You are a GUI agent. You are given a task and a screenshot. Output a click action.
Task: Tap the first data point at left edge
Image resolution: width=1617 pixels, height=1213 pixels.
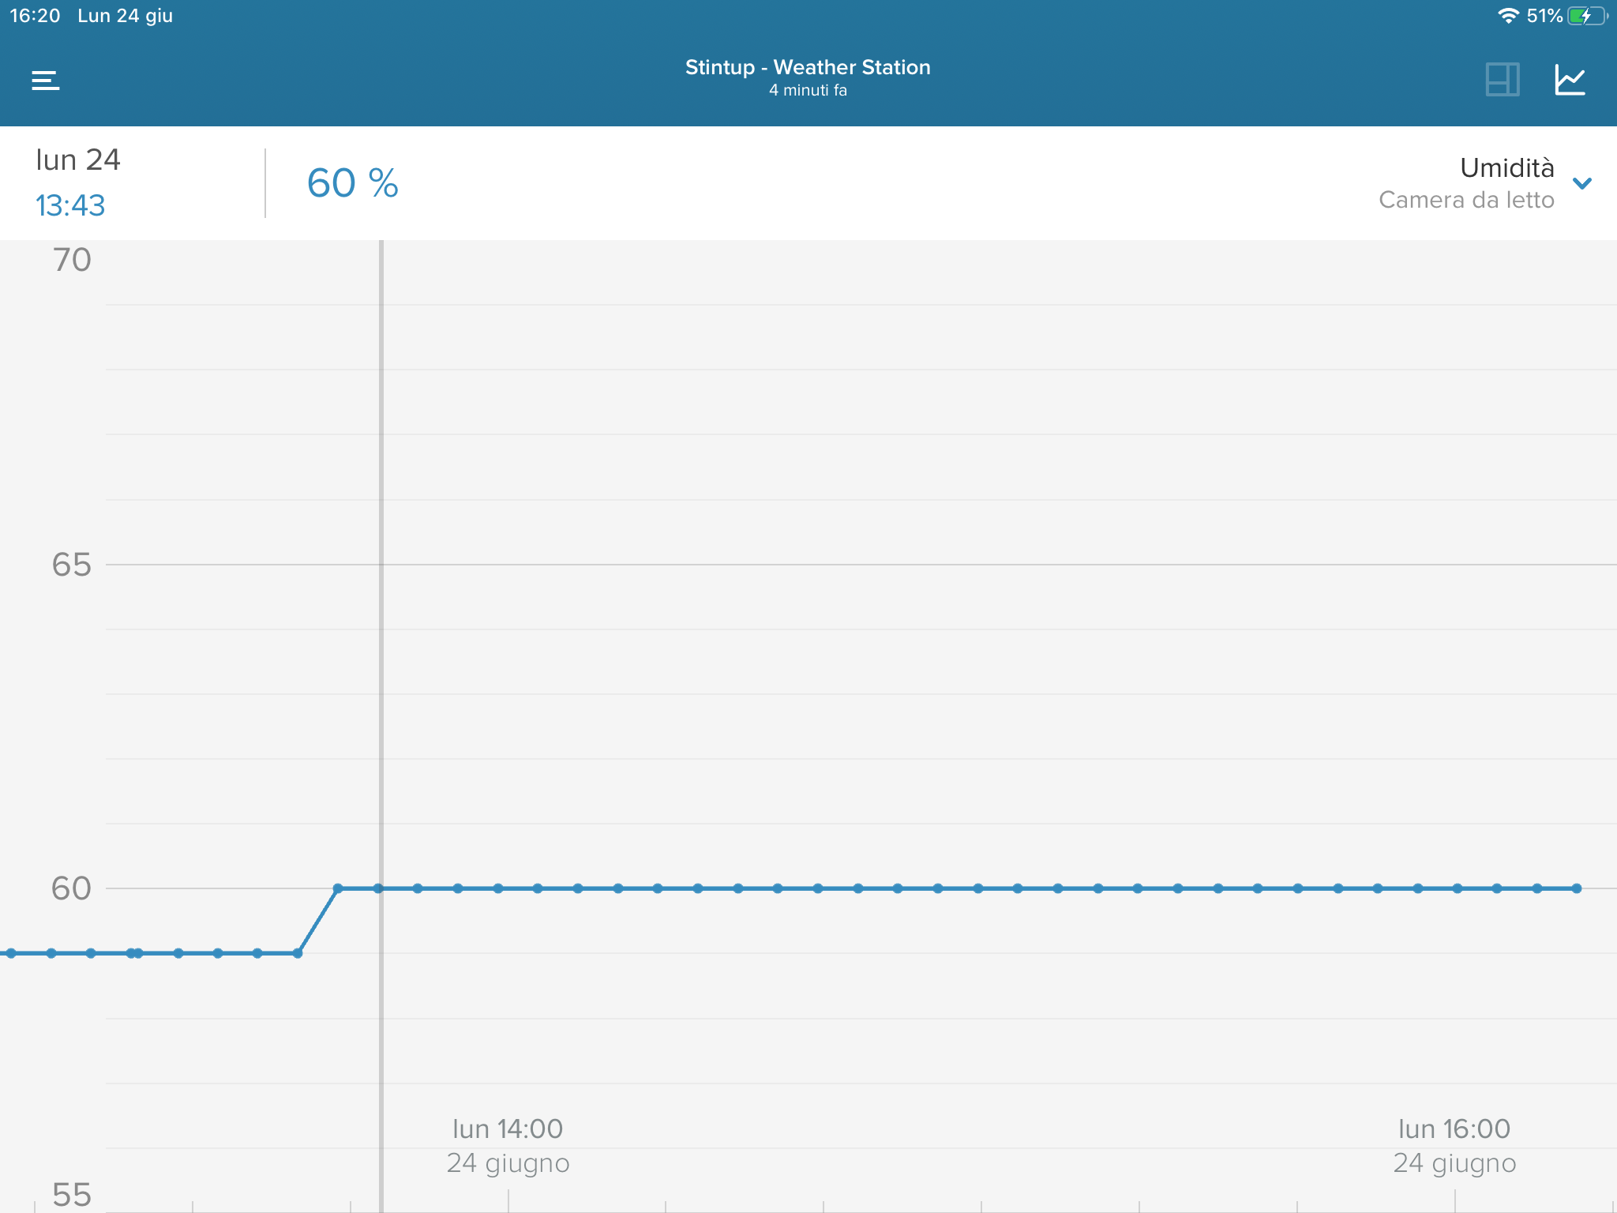coord(11,953)
